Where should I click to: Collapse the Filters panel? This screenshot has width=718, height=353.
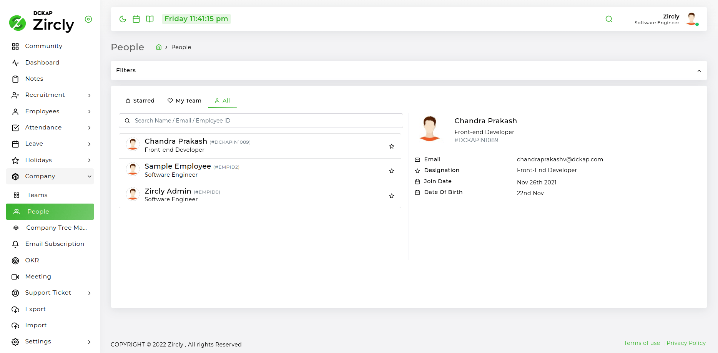coord(699,71)
